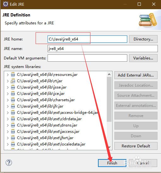Viewport: 161px width, 173px height.
Task: Expand the jfr.jar tree node
Action: 8,106
